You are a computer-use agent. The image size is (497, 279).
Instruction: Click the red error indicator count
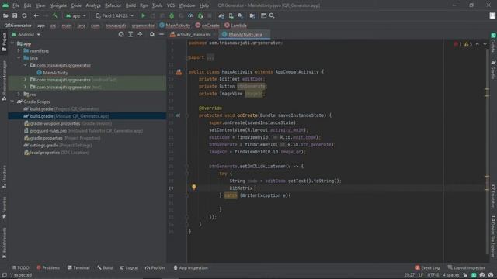pos(457,44)
